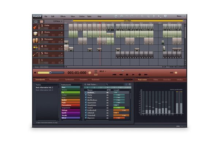Click the Record button in transport
The image size is (219, 144).
point(139,75)
